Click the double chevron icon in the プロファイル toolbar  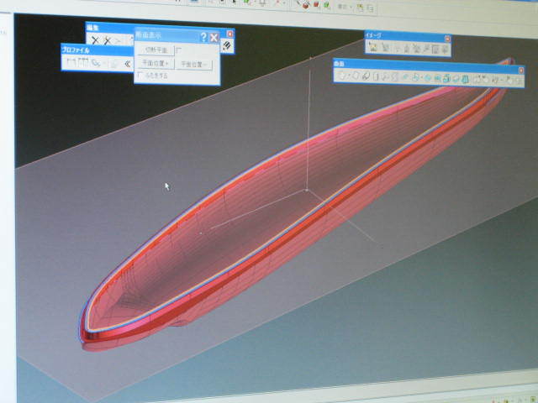tap(128, 64)
